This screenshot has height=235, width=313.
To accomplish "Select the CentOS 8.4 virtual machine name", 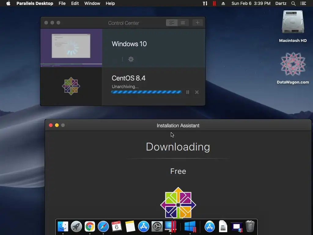I will point(129,78).
